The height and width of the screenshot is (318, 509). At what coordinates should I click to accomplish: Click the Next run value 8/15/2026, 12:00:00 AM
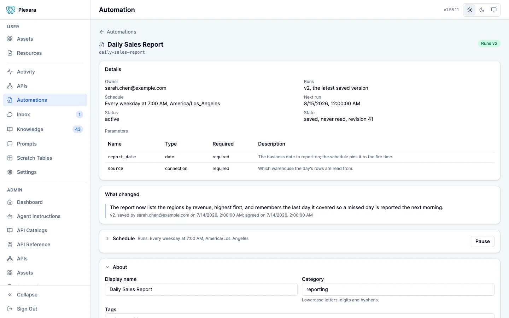(x=332, y=104)
